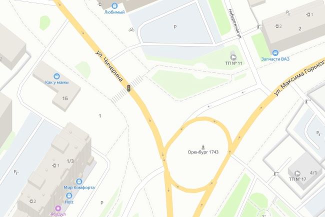Click the Запчасти ВАЗ car shop icon

click(x=275, y=53)
